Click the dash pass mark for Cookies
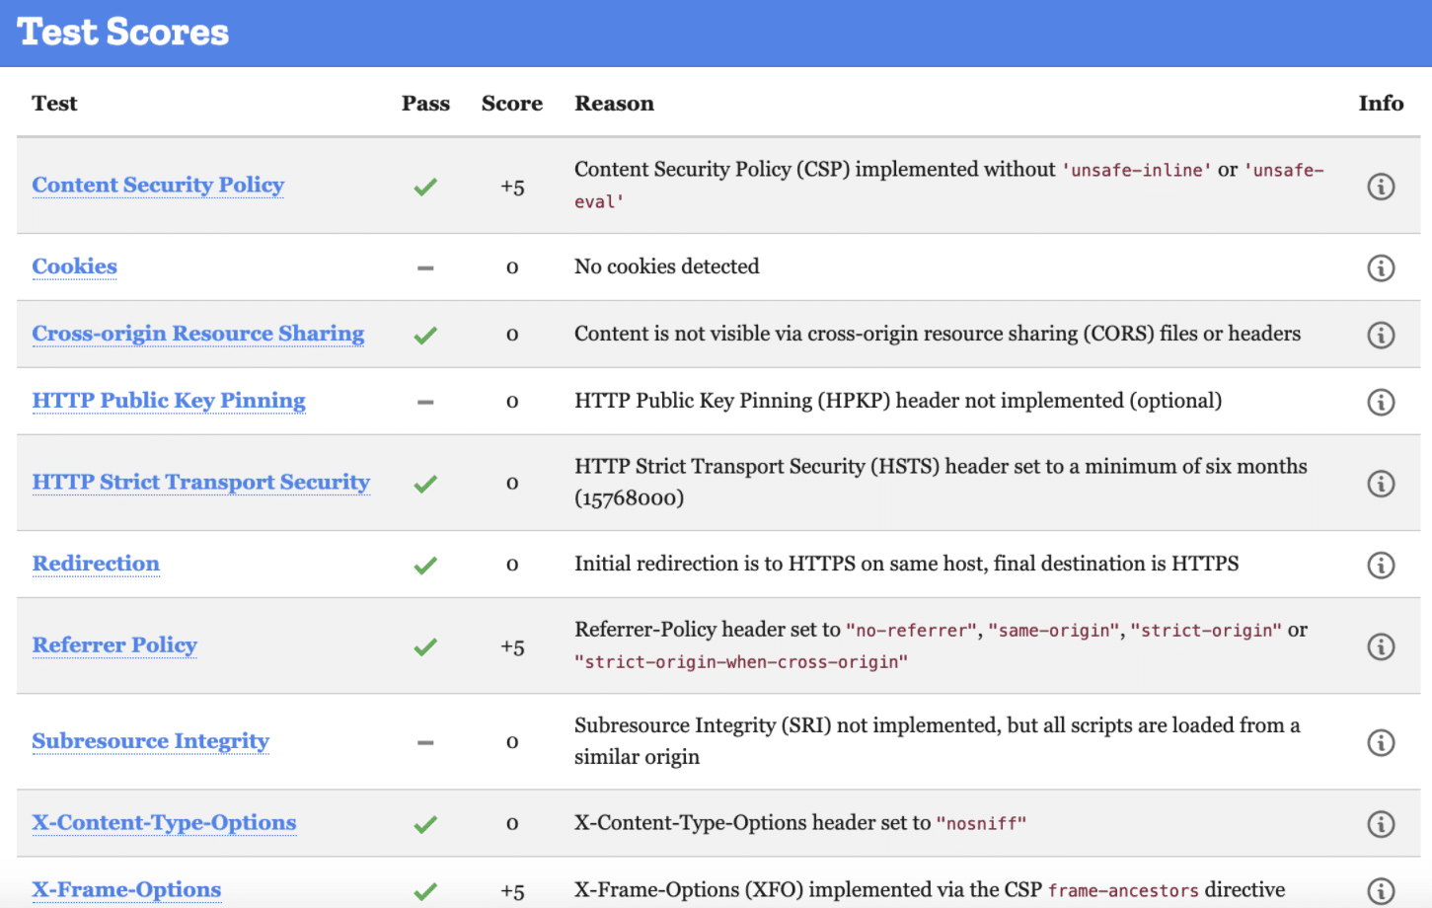Image resolution: width=1432 pixels, height=908 pixels. (425, 267)
